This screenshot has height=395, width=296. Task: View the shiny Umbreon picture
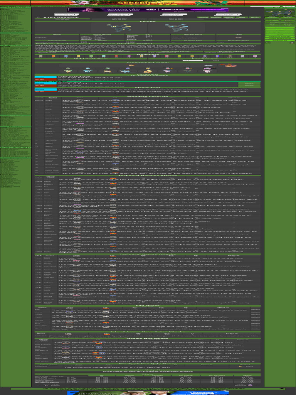click(177, 28)
